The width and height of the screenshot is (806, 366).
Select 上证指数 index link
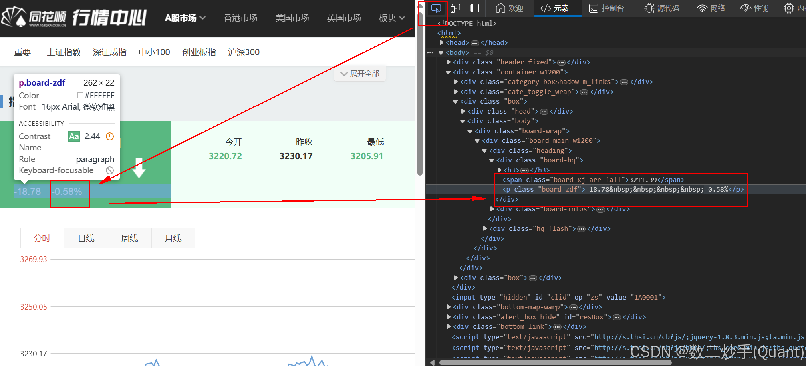click(64, 52)
